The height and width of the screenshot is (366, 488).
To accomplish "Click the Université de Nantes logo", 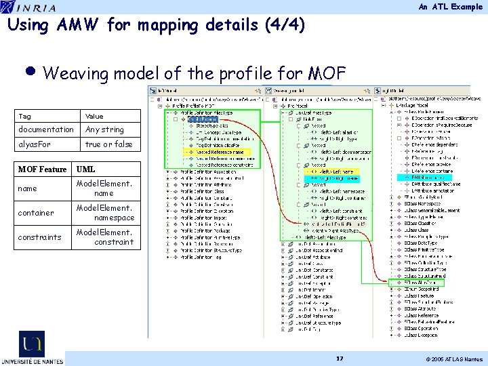I will click(x=32, y=348).
